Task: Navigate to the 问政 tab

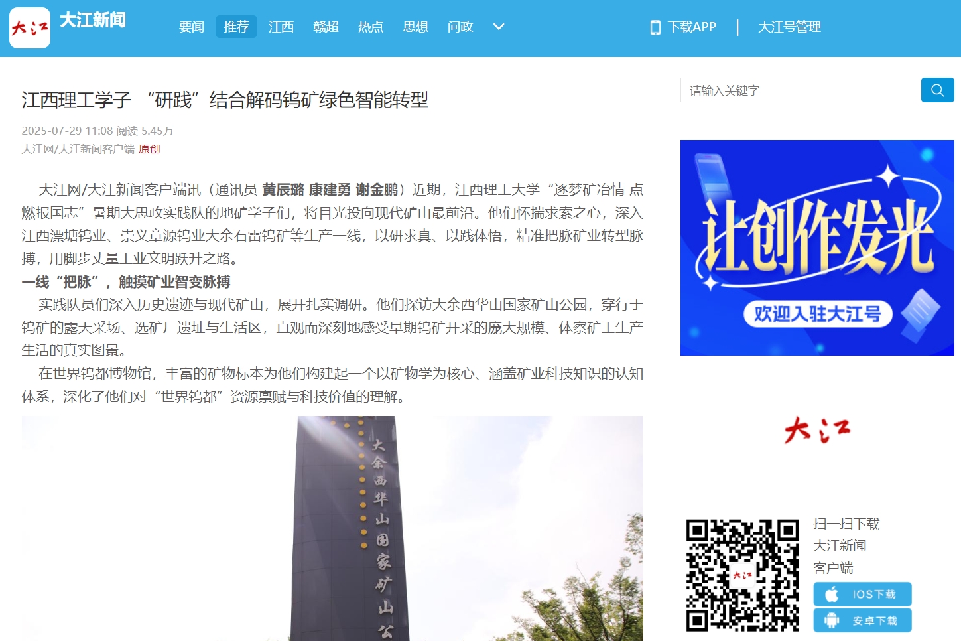Action: coord(460,27)
